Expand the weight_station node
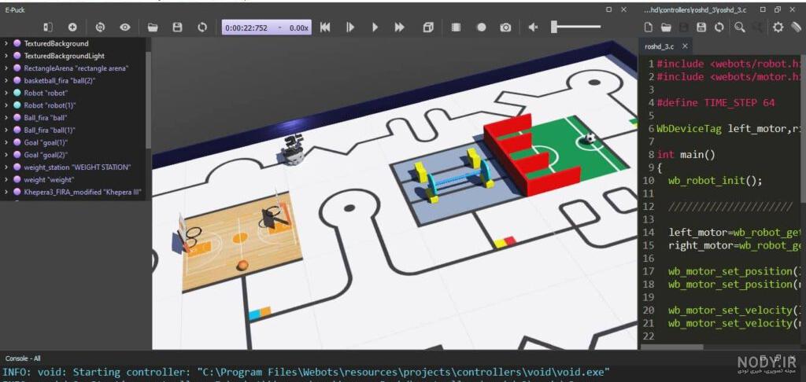 [6, 167]
